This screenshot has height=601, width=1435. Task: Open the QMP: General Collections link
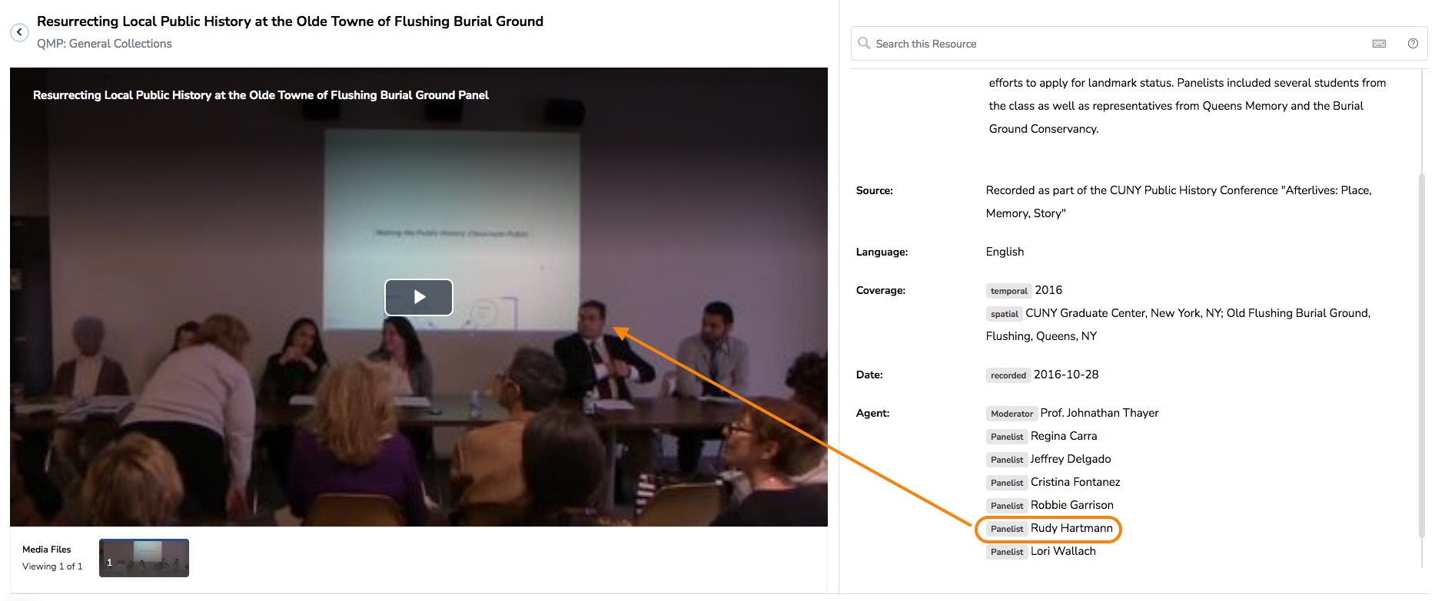pos(105,44)
